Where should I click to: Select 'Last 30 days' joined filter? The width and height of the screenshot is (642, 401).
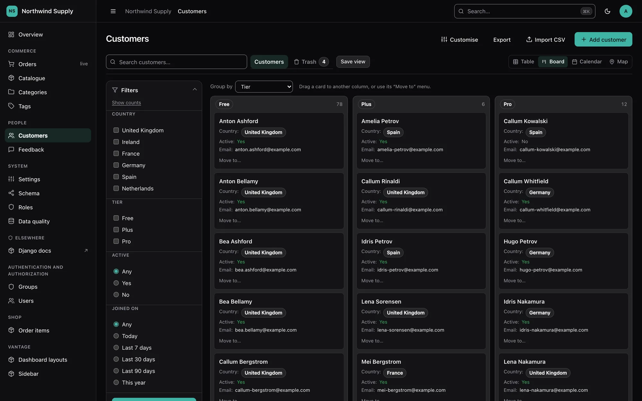116,359
